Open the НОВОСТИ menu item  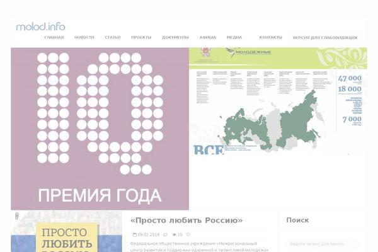click(84, 37)
